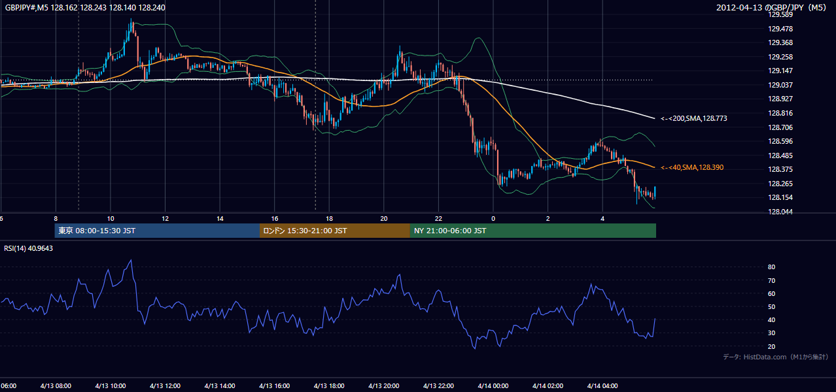This screenshot has width=836, height=392.
Task: Click RSI scale level 40
Action: (772, 319)
